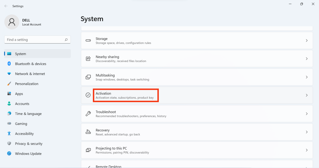319x168 pixels.
Task: Click the Time & language globe icon
Action: 9,114
